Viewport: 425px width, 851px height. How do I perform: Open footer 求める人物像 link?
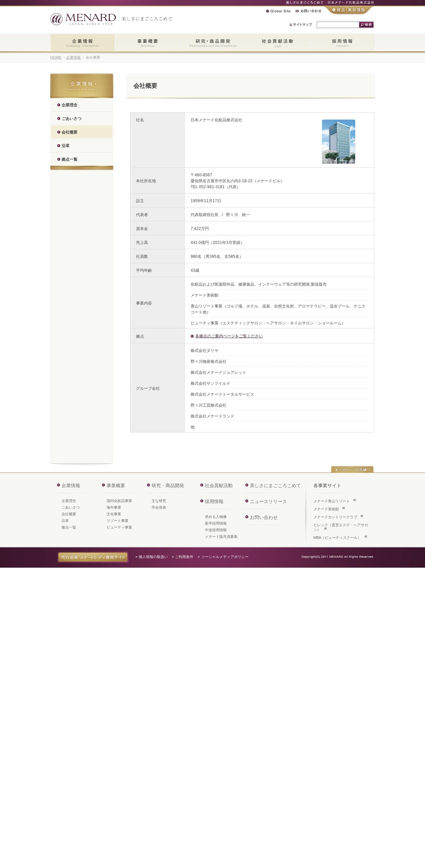pyautogui.click(x=216, y=517)
